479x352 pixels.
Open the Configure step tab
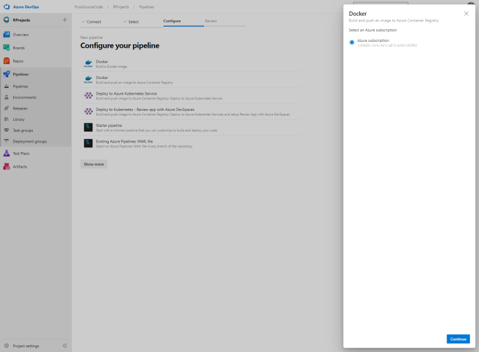(x=184, y=21)
